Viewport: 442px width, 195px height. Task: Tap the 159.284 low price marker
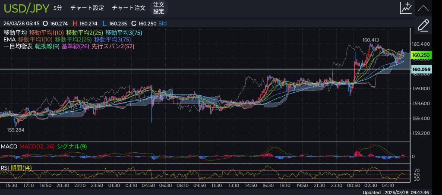click(16, 129)
